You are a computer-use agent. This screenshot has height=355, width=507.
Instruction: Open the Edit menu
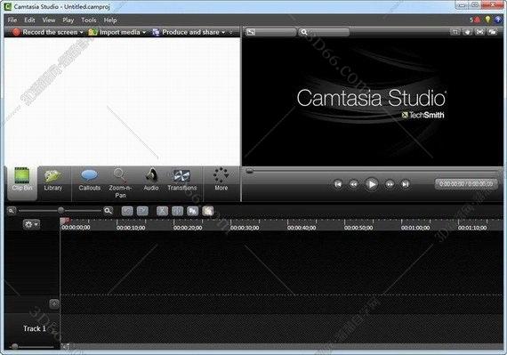click(29, 20)
